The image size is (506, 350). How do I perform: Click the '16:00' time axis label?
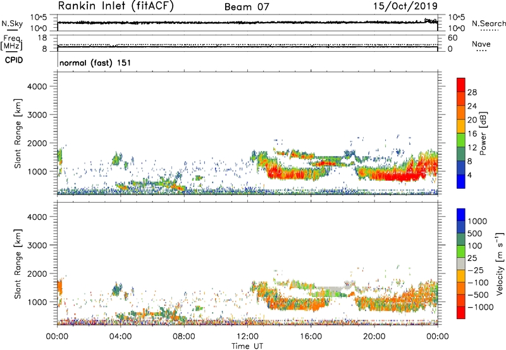pos(311,337)
